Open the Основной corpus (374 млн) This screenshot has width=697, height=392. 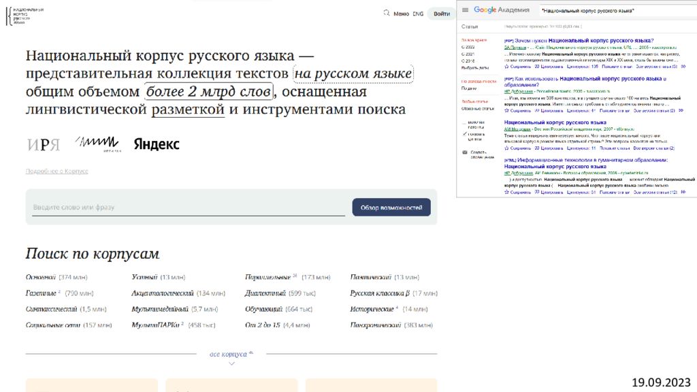point(56,277)
